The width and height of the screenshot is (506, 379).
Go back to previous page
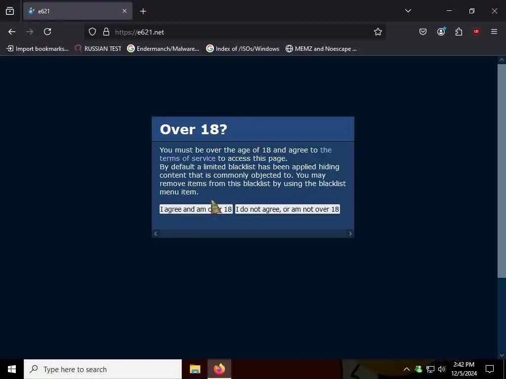(12, 32)
